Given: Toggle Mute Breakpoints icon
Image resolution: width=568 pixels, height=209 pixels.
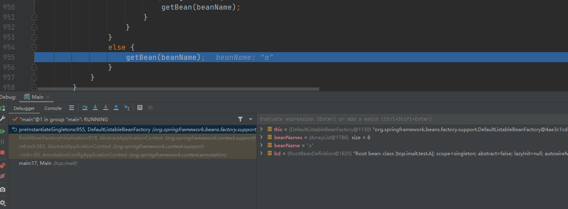Looking at the screenshot, I should click(3, 176).
